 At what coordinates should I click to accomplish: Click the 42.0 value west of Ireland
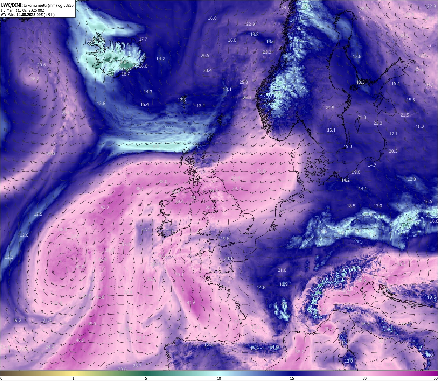click(x=105, y=207)
